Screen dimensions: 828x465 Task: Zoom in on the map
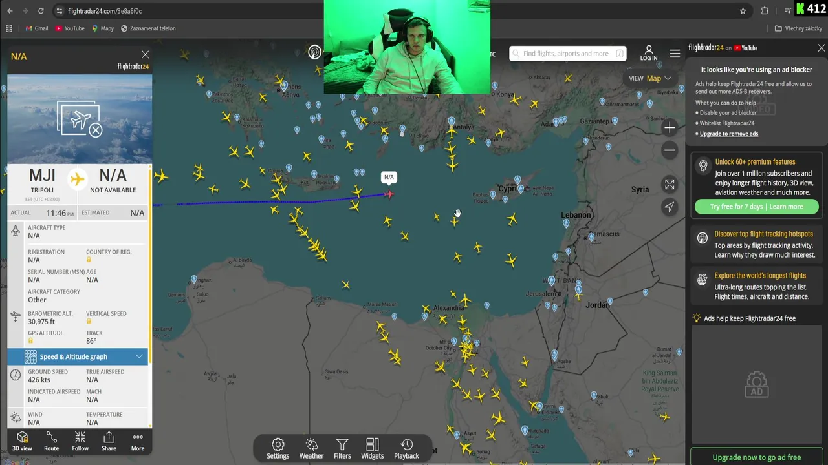click(670, 128)
